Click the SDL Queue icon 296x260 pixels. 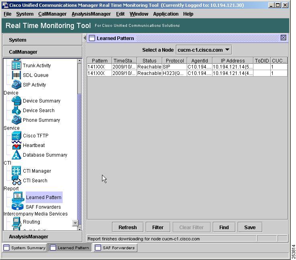[16, 75]
